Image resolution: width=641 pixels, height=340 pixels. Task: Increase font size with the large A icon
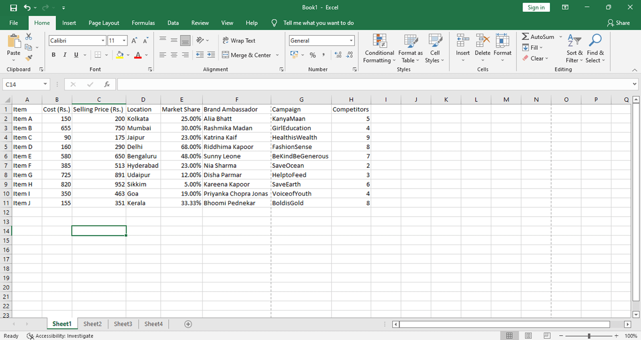tap(134, 40)
